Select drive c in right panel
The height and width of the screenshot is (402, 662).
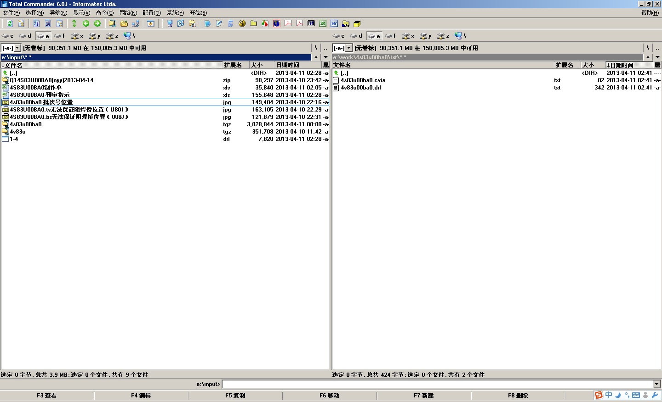[339, 36]
